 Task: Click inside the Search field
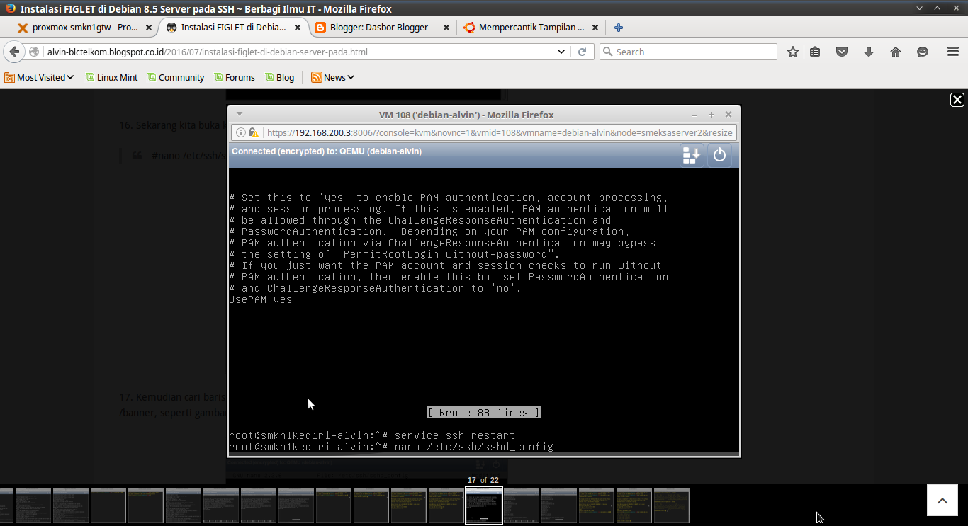click(x=687, y=51)
